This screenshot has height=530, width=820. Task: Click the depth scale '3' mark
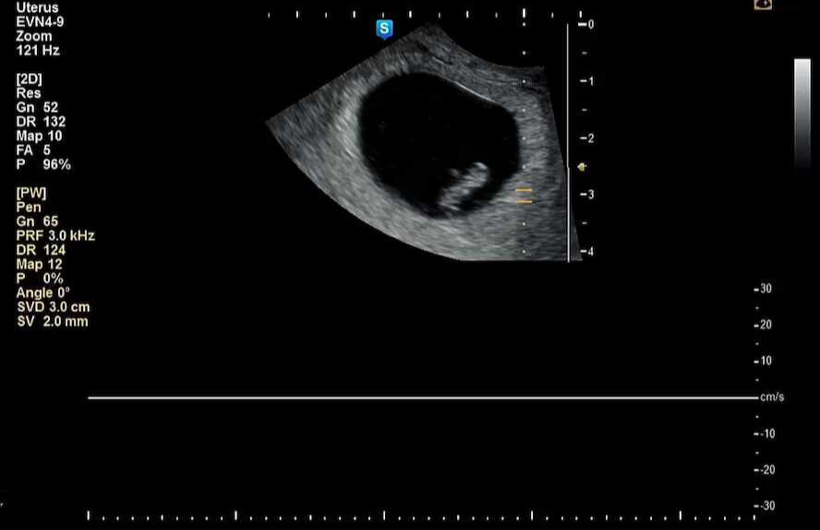pyautogui.click(x=586, y=195)
